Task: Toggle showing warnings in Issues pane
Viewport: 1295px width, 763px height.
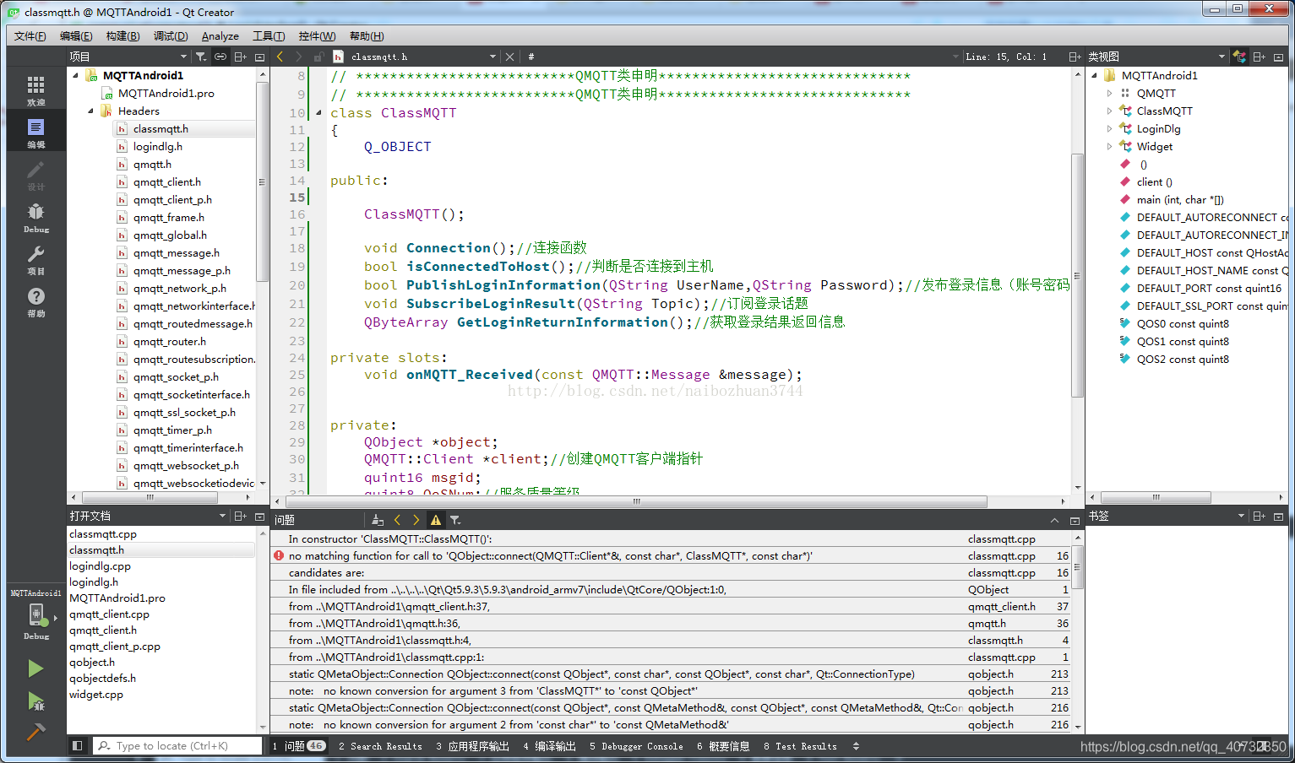Action: [x=436, y=520]
